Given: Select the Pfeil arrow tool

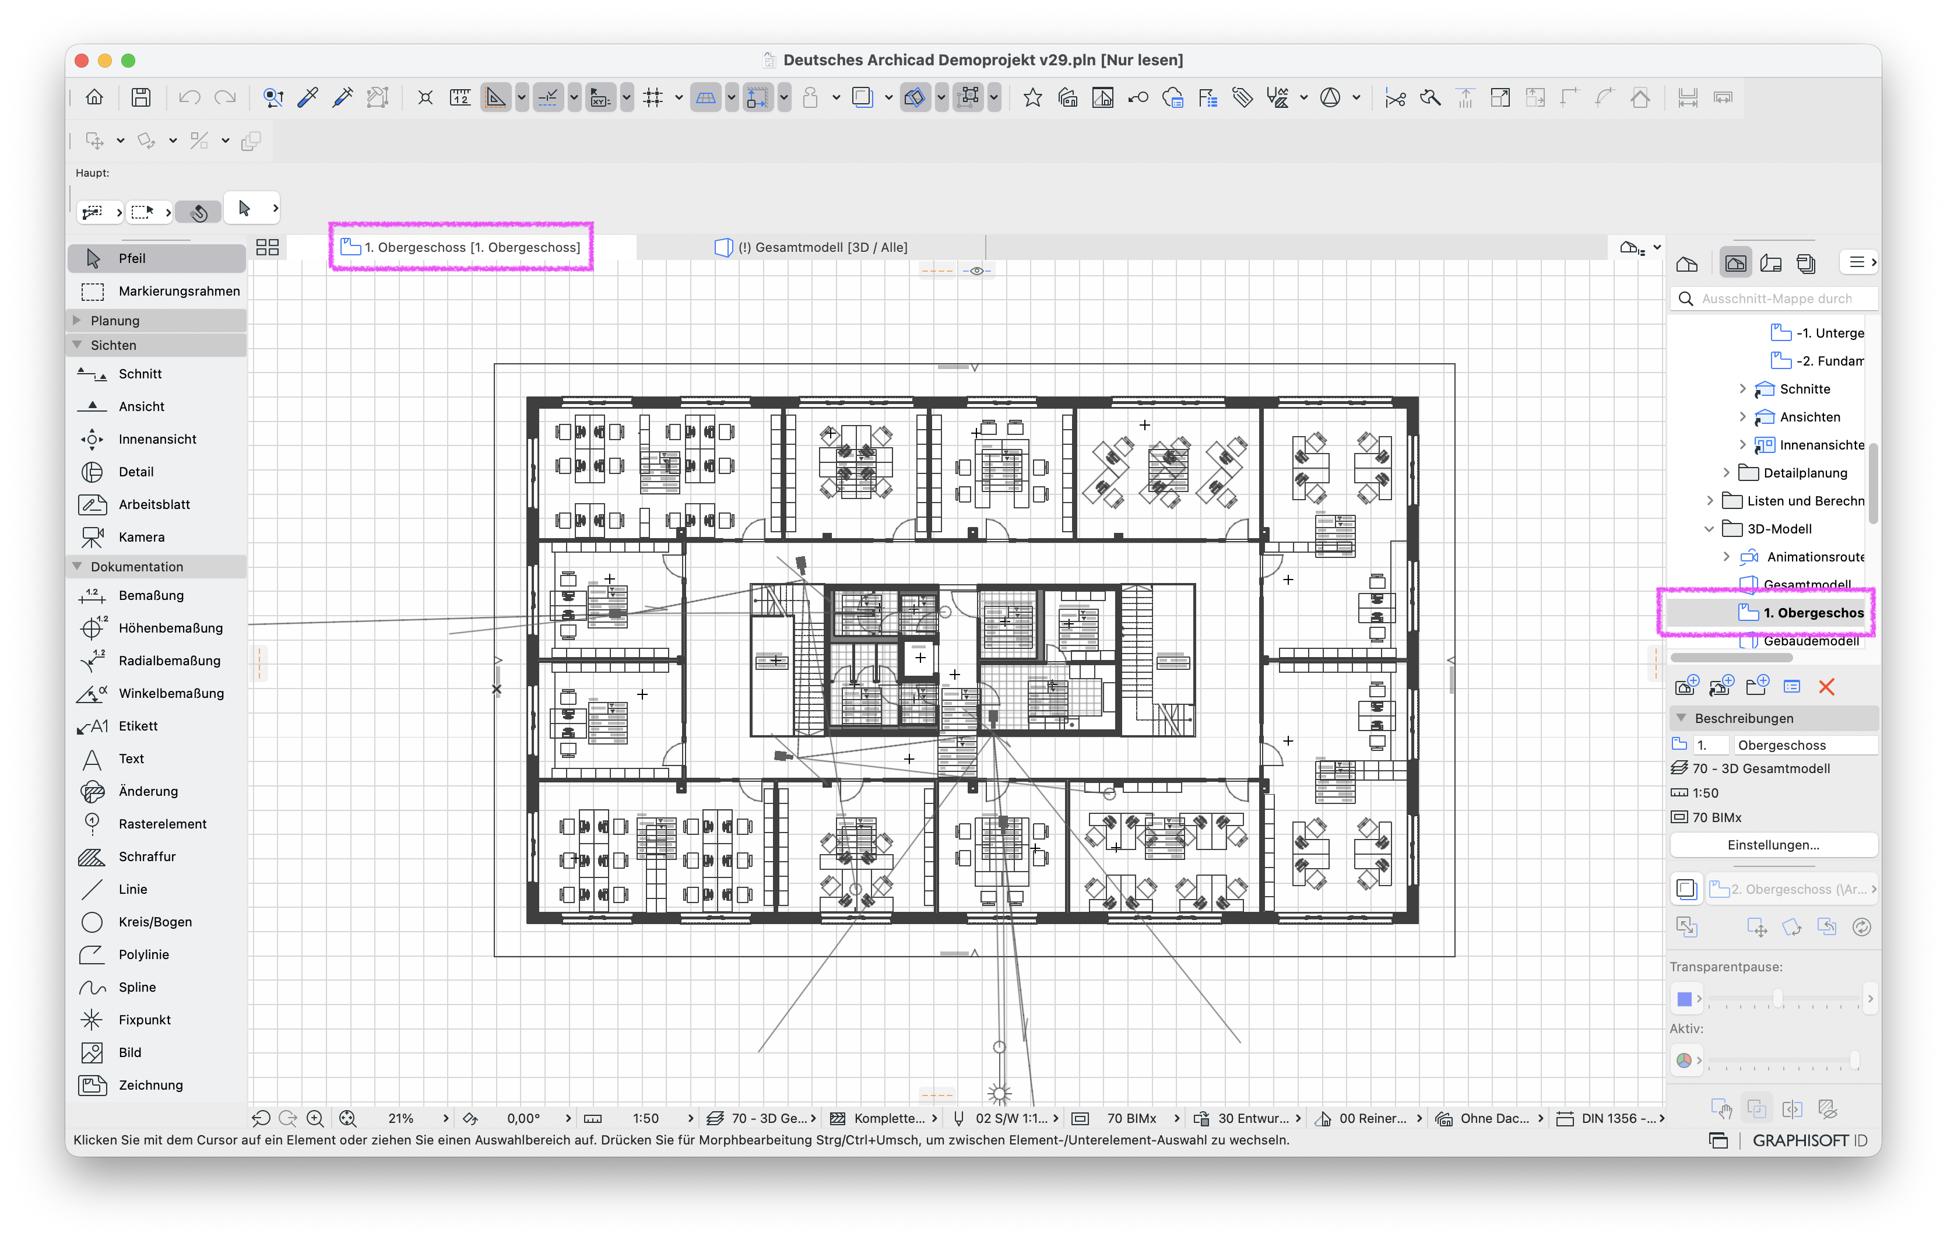Looking at the screenshot, I should (156, 258).
